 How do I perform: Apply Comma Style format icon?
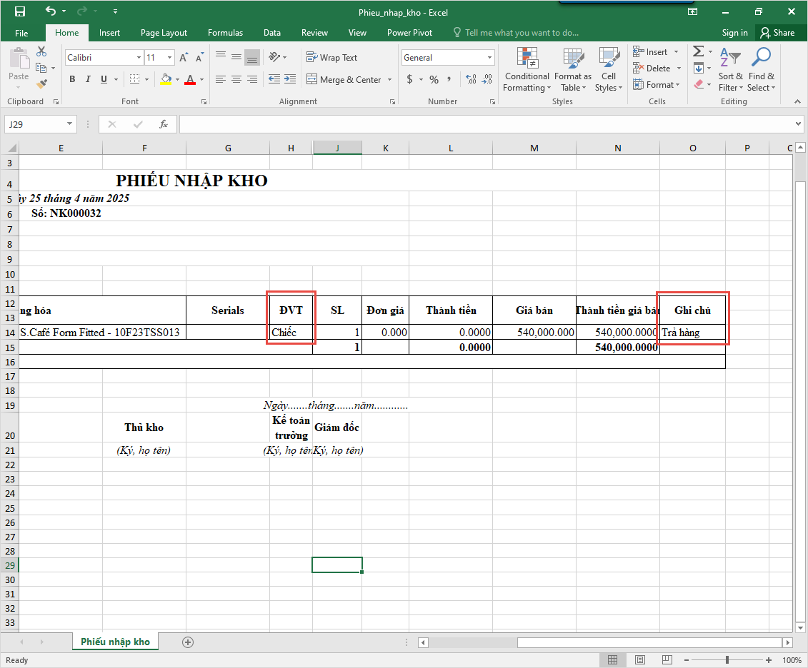point(449,79)
